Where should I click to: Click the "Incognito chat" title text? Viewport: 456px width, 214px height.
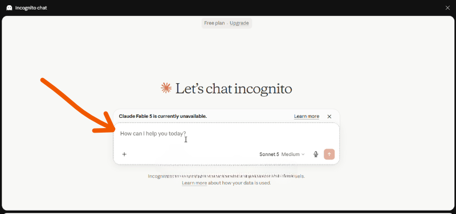(x=31, y=8)
